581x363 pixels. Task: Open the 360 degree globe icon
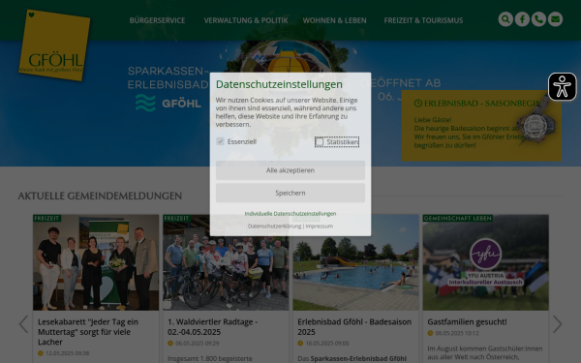click(x=535, y=126)
